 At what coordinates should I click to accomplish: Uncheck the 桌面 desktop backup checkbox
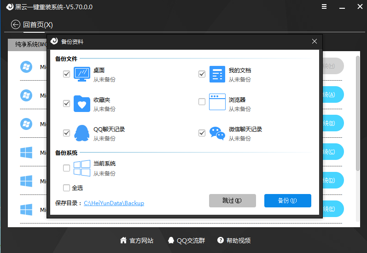67,74
